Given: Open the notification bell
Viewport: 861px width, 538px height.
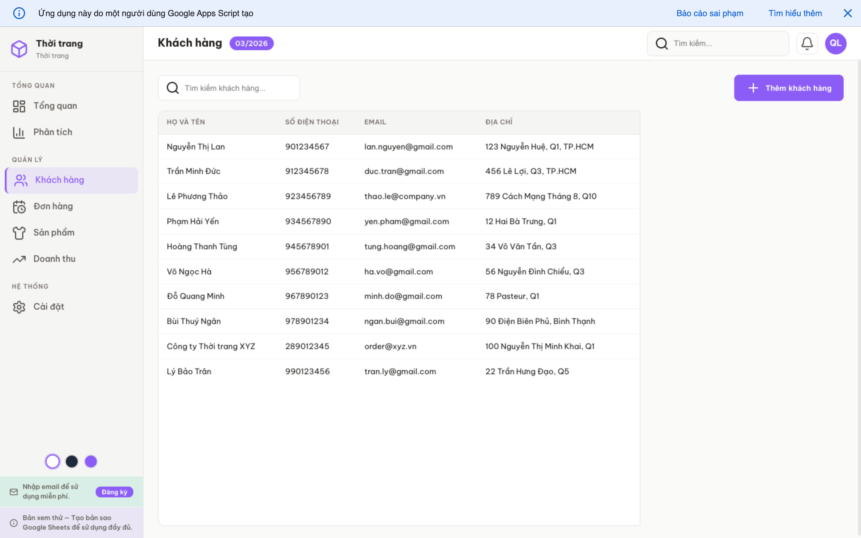Looking at the screenshot, I should coord(807,43).
